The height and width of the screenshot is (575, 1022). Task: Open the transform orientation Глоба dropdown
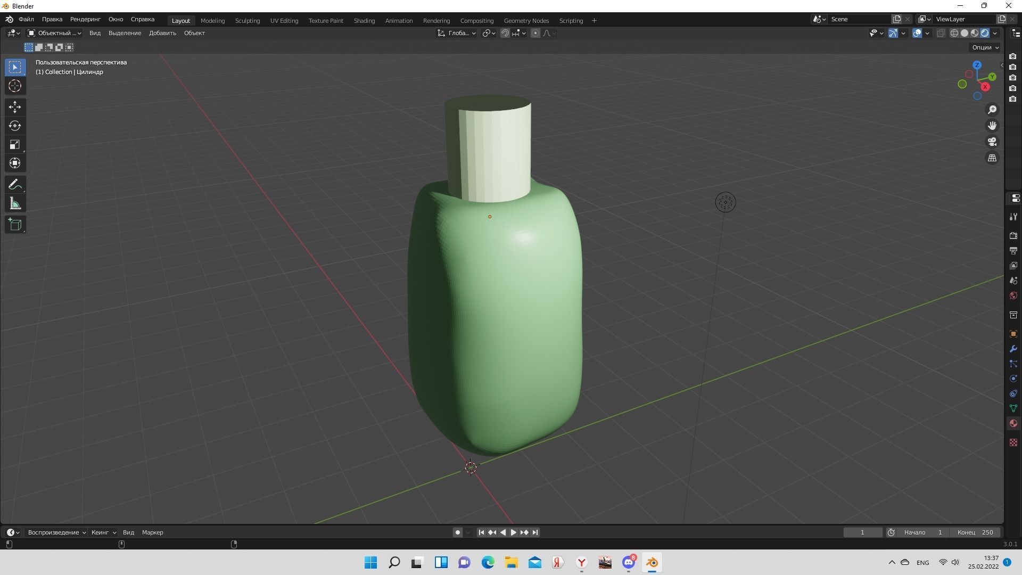pos(456,33)
